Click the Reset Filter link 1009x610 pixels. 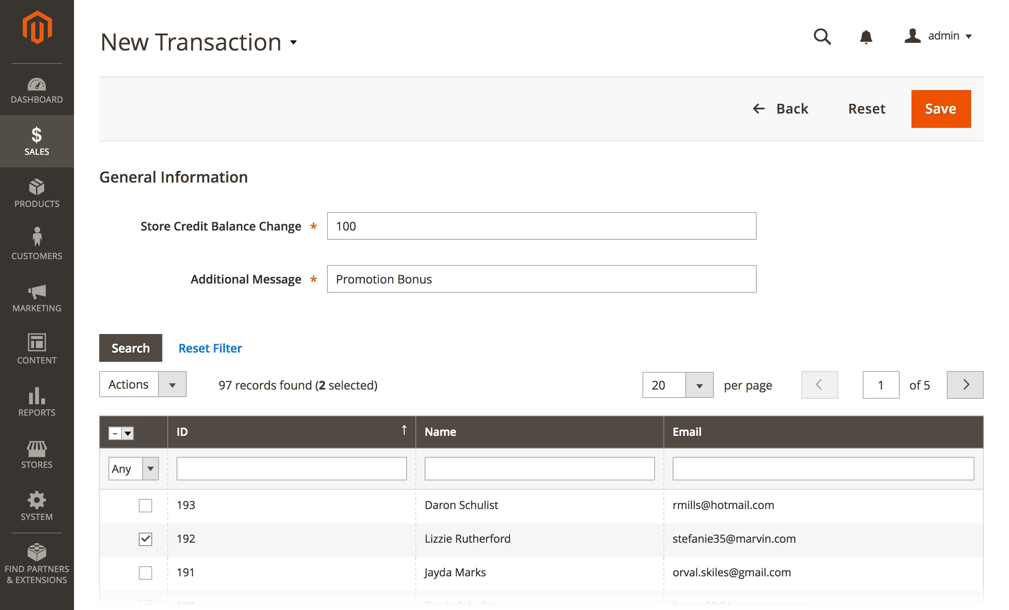[210, 348]
